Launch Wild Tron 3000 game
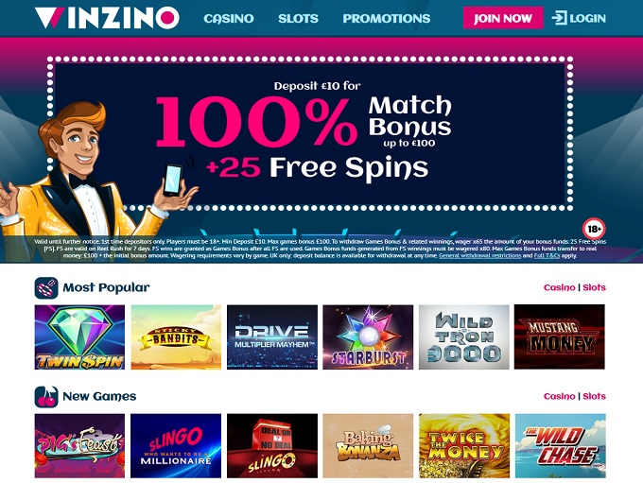 click(x=463, y=337)
